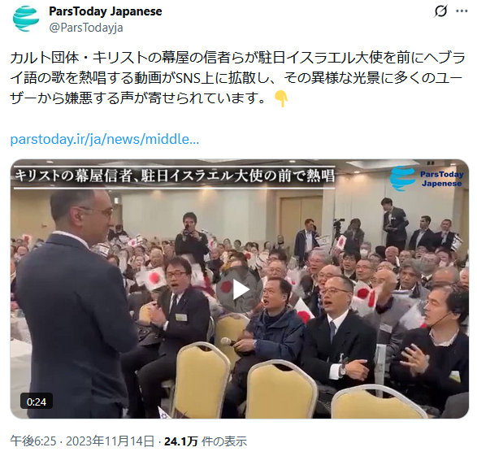
Task: Click the photographer holding a camera in video
Action: click(191, 237)
